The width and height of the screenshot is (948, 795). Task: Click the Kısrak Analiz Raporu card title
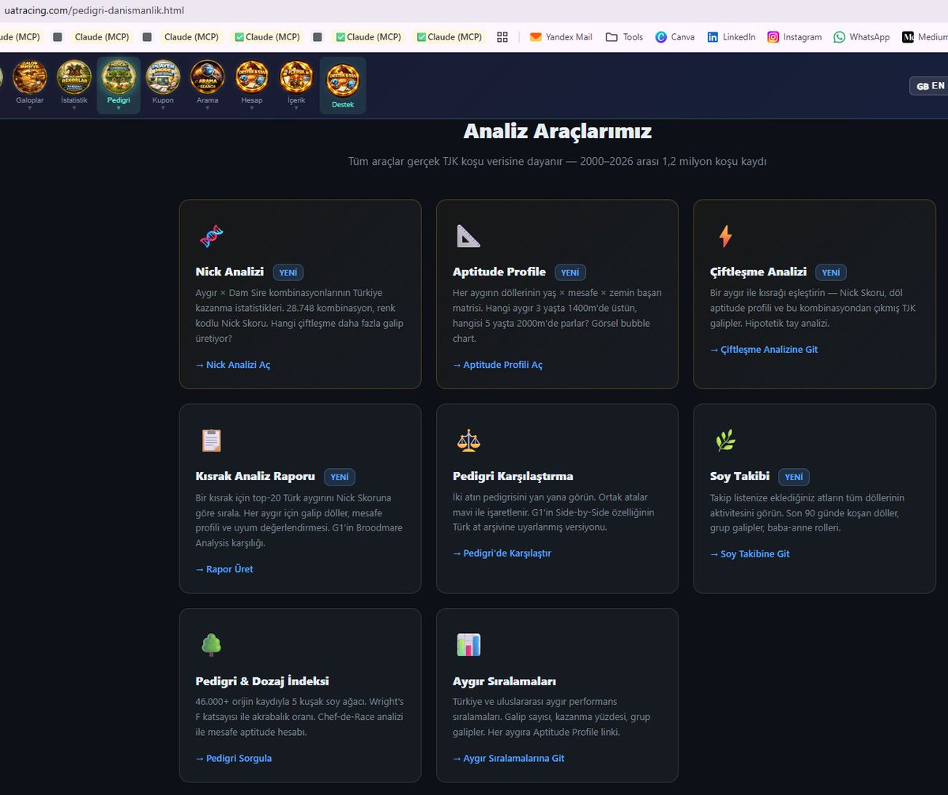[x=255, y=476]
